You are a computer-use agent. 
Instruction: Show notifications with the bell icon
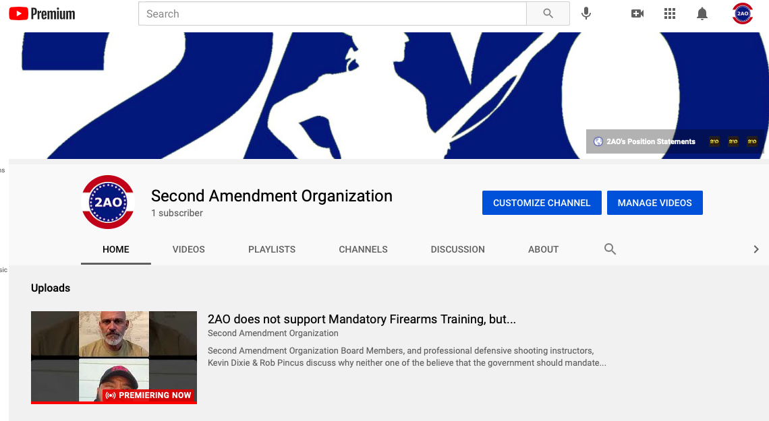[x=702, y=13]
